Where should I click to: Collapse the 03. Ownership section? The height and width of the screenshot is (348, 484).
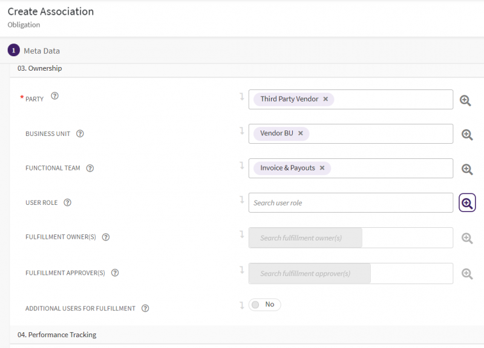pyautogui.click(x=40, y=69)
